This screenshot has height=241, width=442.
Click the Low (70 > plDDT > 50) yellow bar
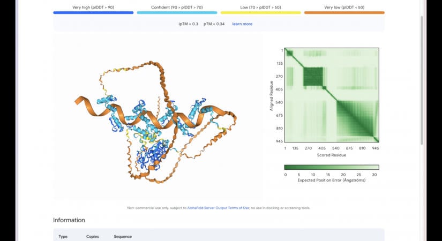point(261,13)
